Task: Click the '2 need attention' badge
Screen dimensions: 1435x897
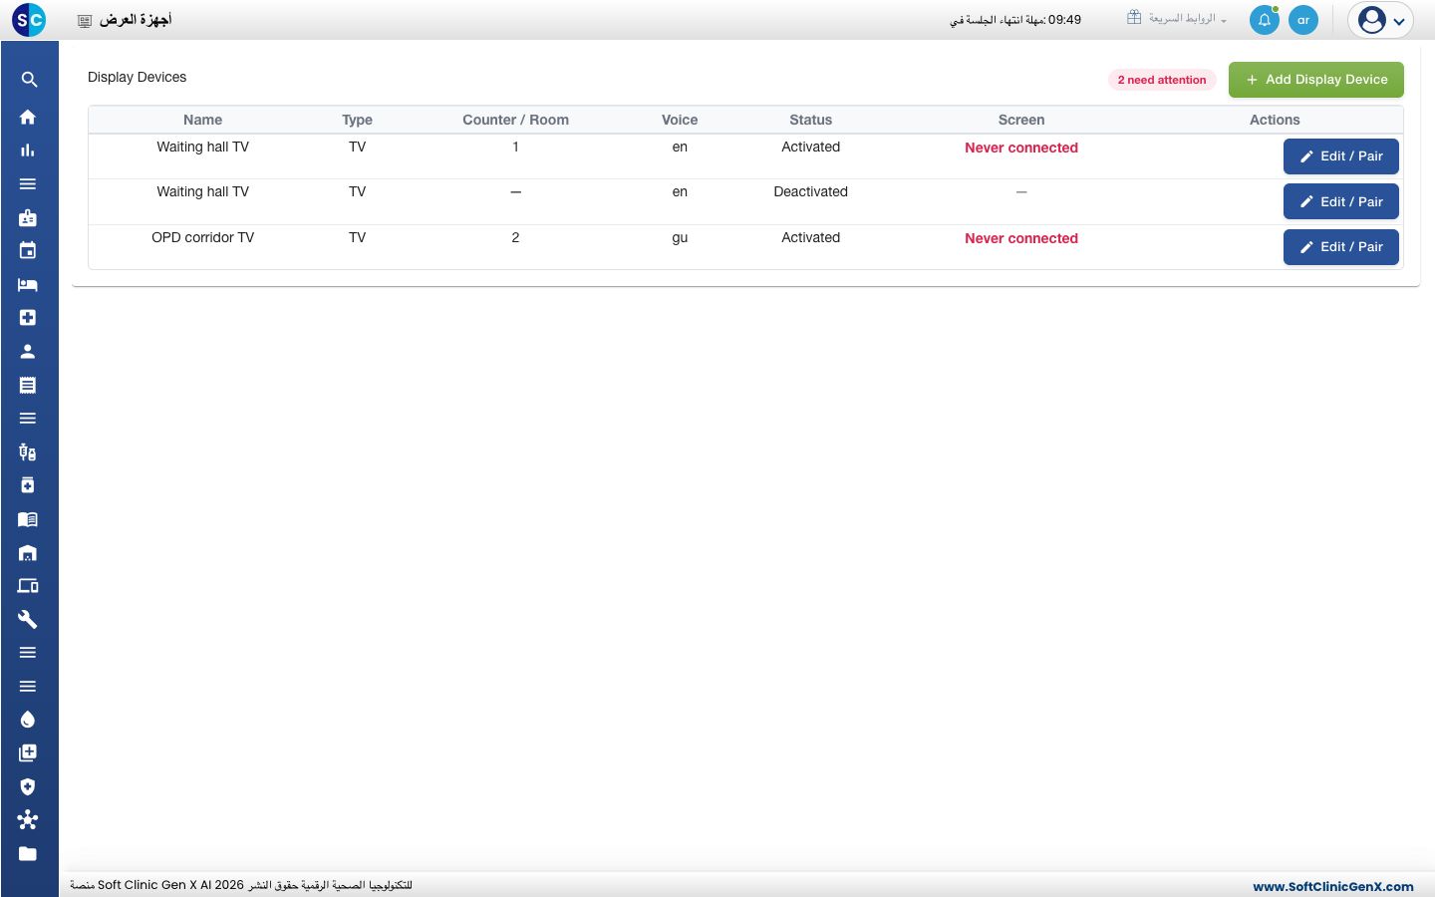Action: coord(1162,80)
